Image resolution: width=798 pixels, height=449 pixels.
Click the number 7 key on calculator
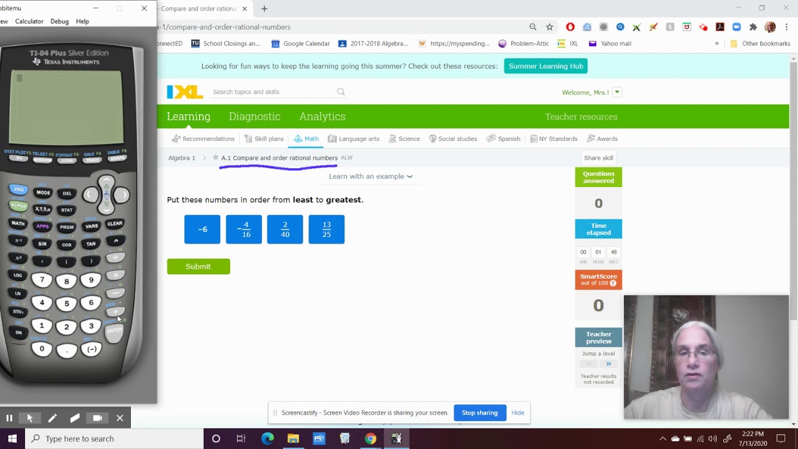(x=42, y=280)
